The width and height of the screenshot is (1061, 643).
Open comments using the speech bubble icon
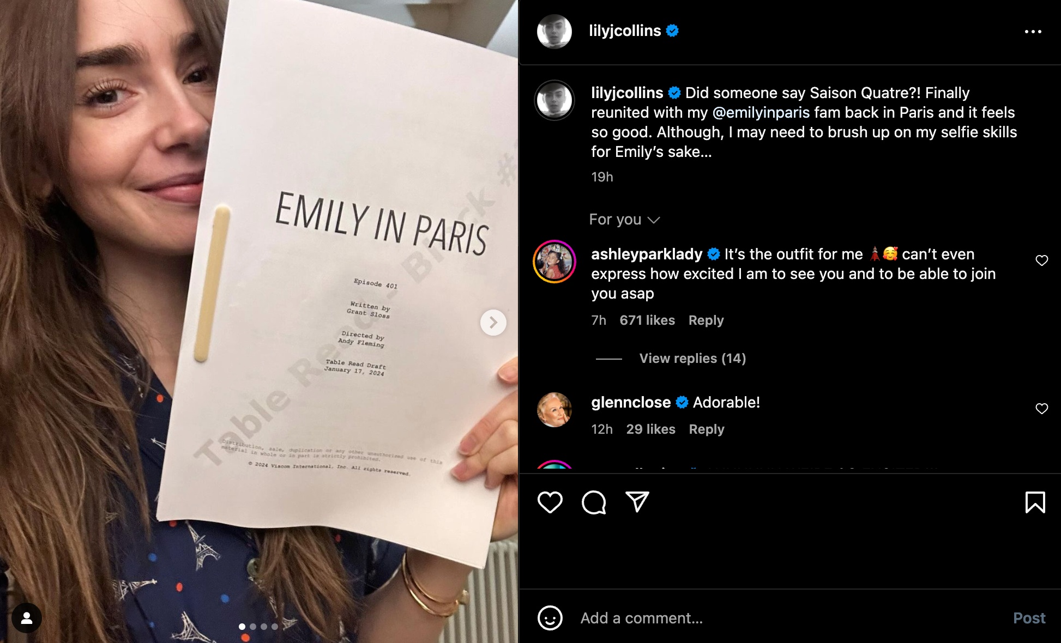pyautogui.click(x=594, y=502)
